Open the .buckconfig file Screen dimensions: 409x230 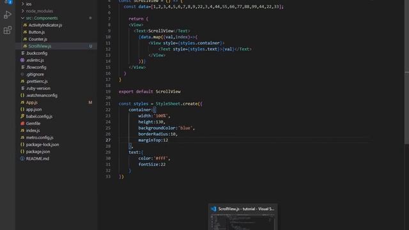pyautogui.click(x=37, y=53)
